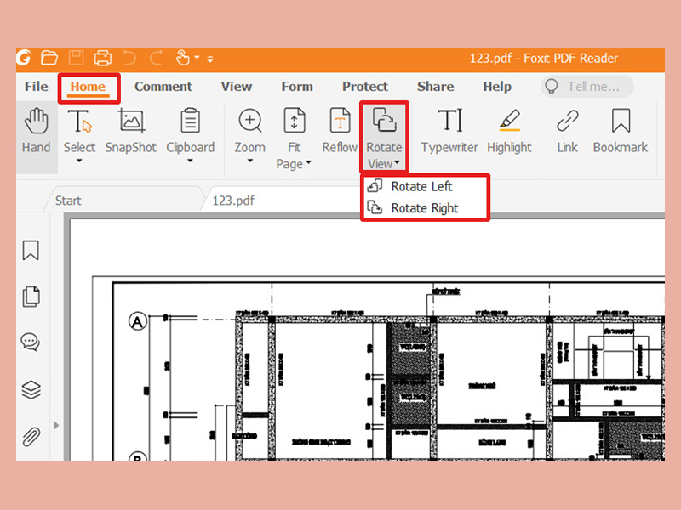Choose Rotate Left from the menu
This screenshot has width=681, height=510.
pyautogui.click(x=421, y=186)
